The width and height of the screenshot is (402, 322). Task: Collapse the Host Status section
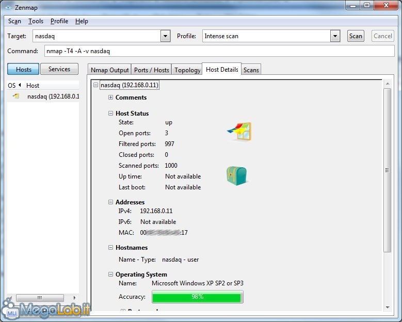click(110, 114)
